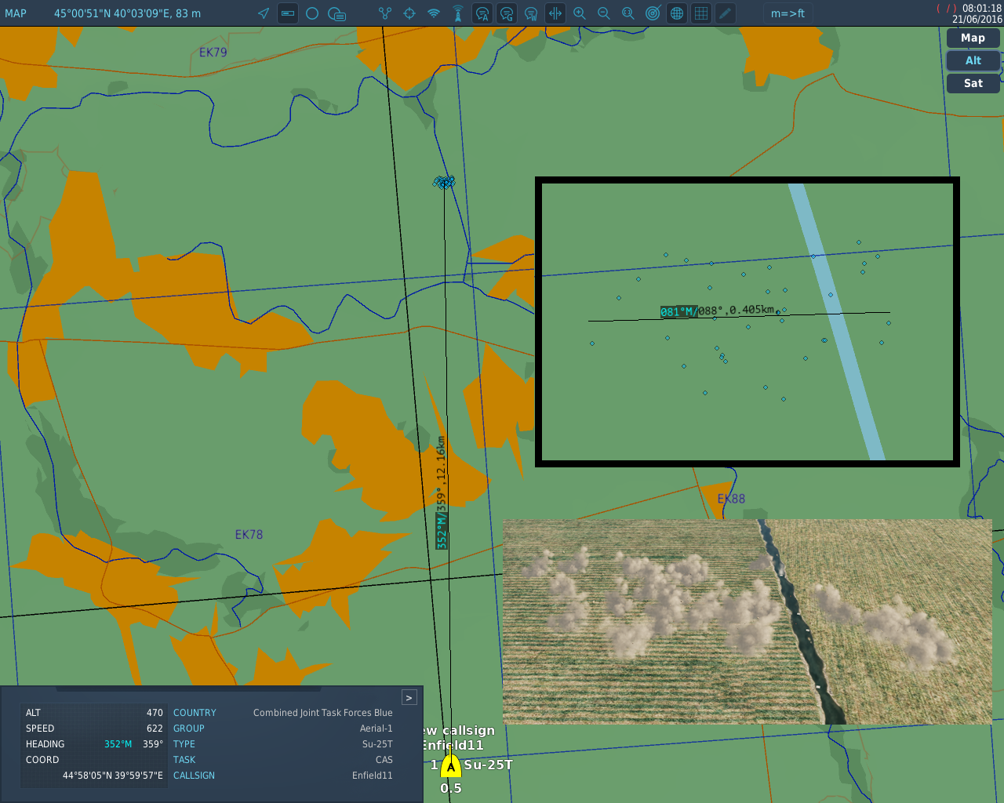Toggle the globe lat-long grid icon
1004x803 pixels.
click(677, 13)
